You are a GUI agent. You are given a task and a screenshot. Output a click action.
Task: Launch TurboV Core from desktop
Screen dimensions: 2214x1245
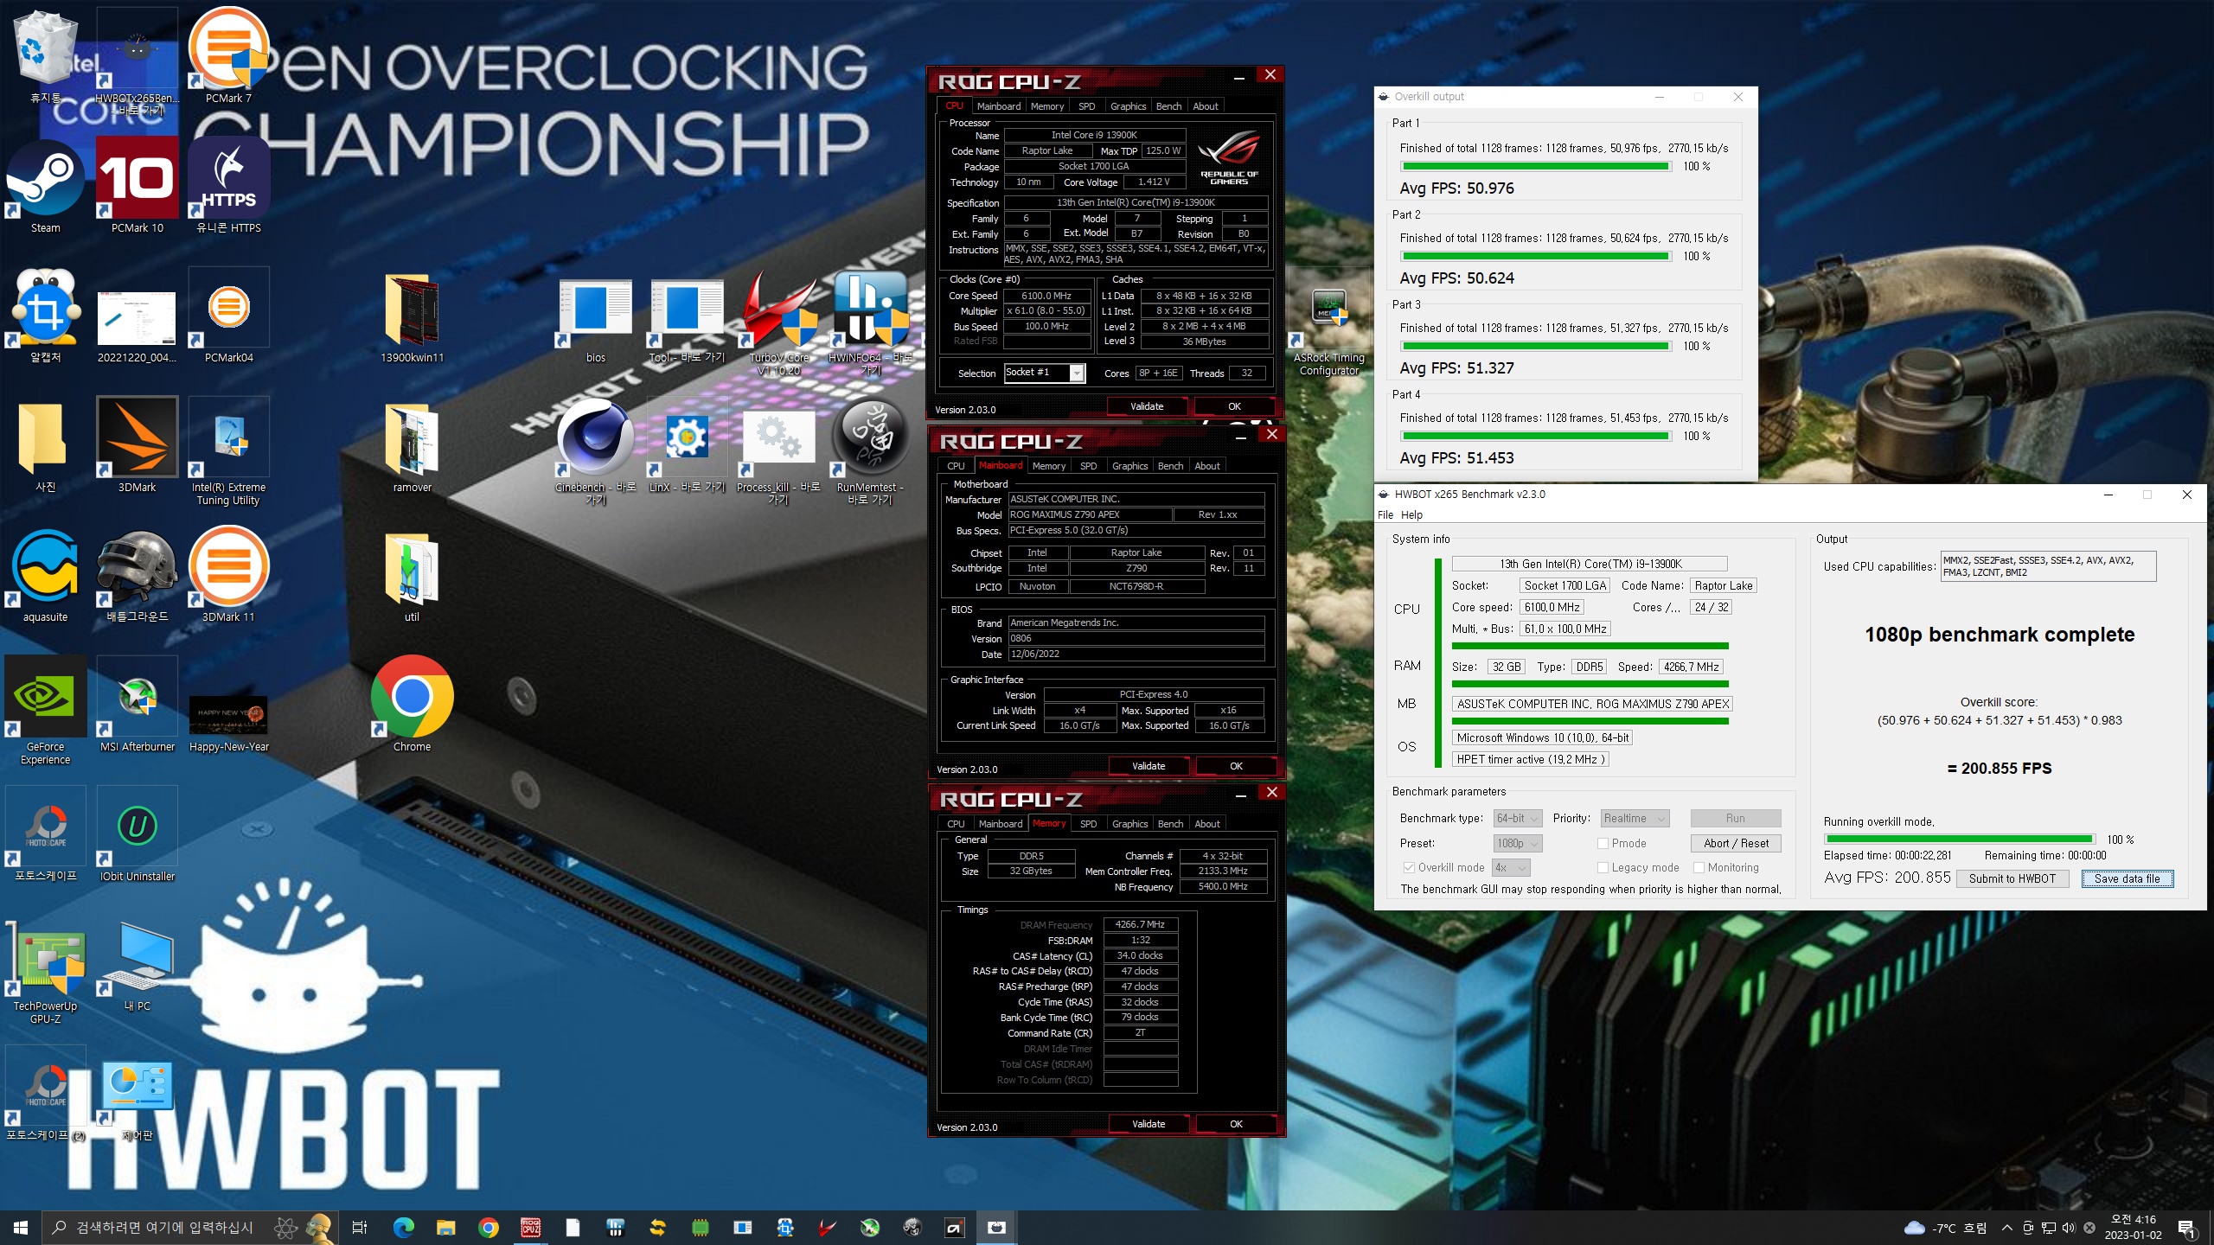[778, 322]
